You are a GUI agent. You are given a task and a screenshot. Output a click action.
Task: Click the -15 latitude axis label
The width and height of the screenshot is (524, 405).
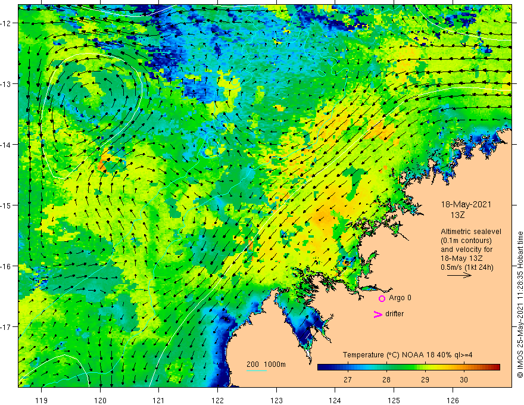coord(7,205)
